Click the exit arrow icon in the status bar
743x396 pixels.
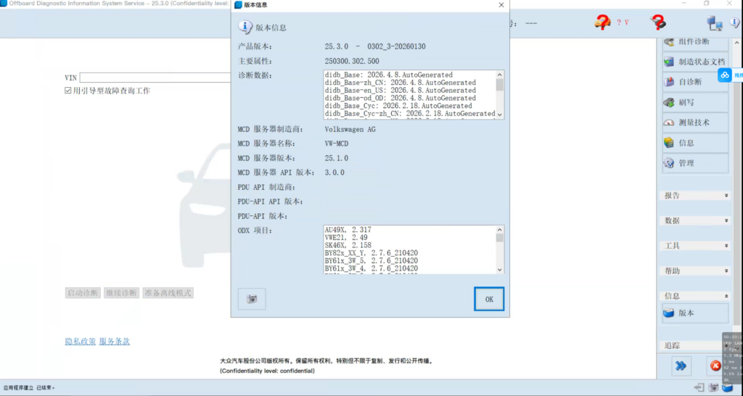click(699, 387)
